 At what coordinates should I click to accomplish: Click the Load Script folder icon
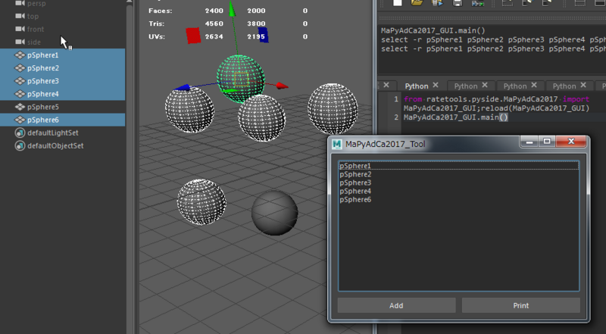click(417, 3)
